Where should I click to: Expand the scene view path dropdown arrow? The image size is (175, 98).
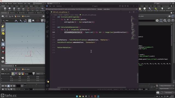click(x=40, y=16)
